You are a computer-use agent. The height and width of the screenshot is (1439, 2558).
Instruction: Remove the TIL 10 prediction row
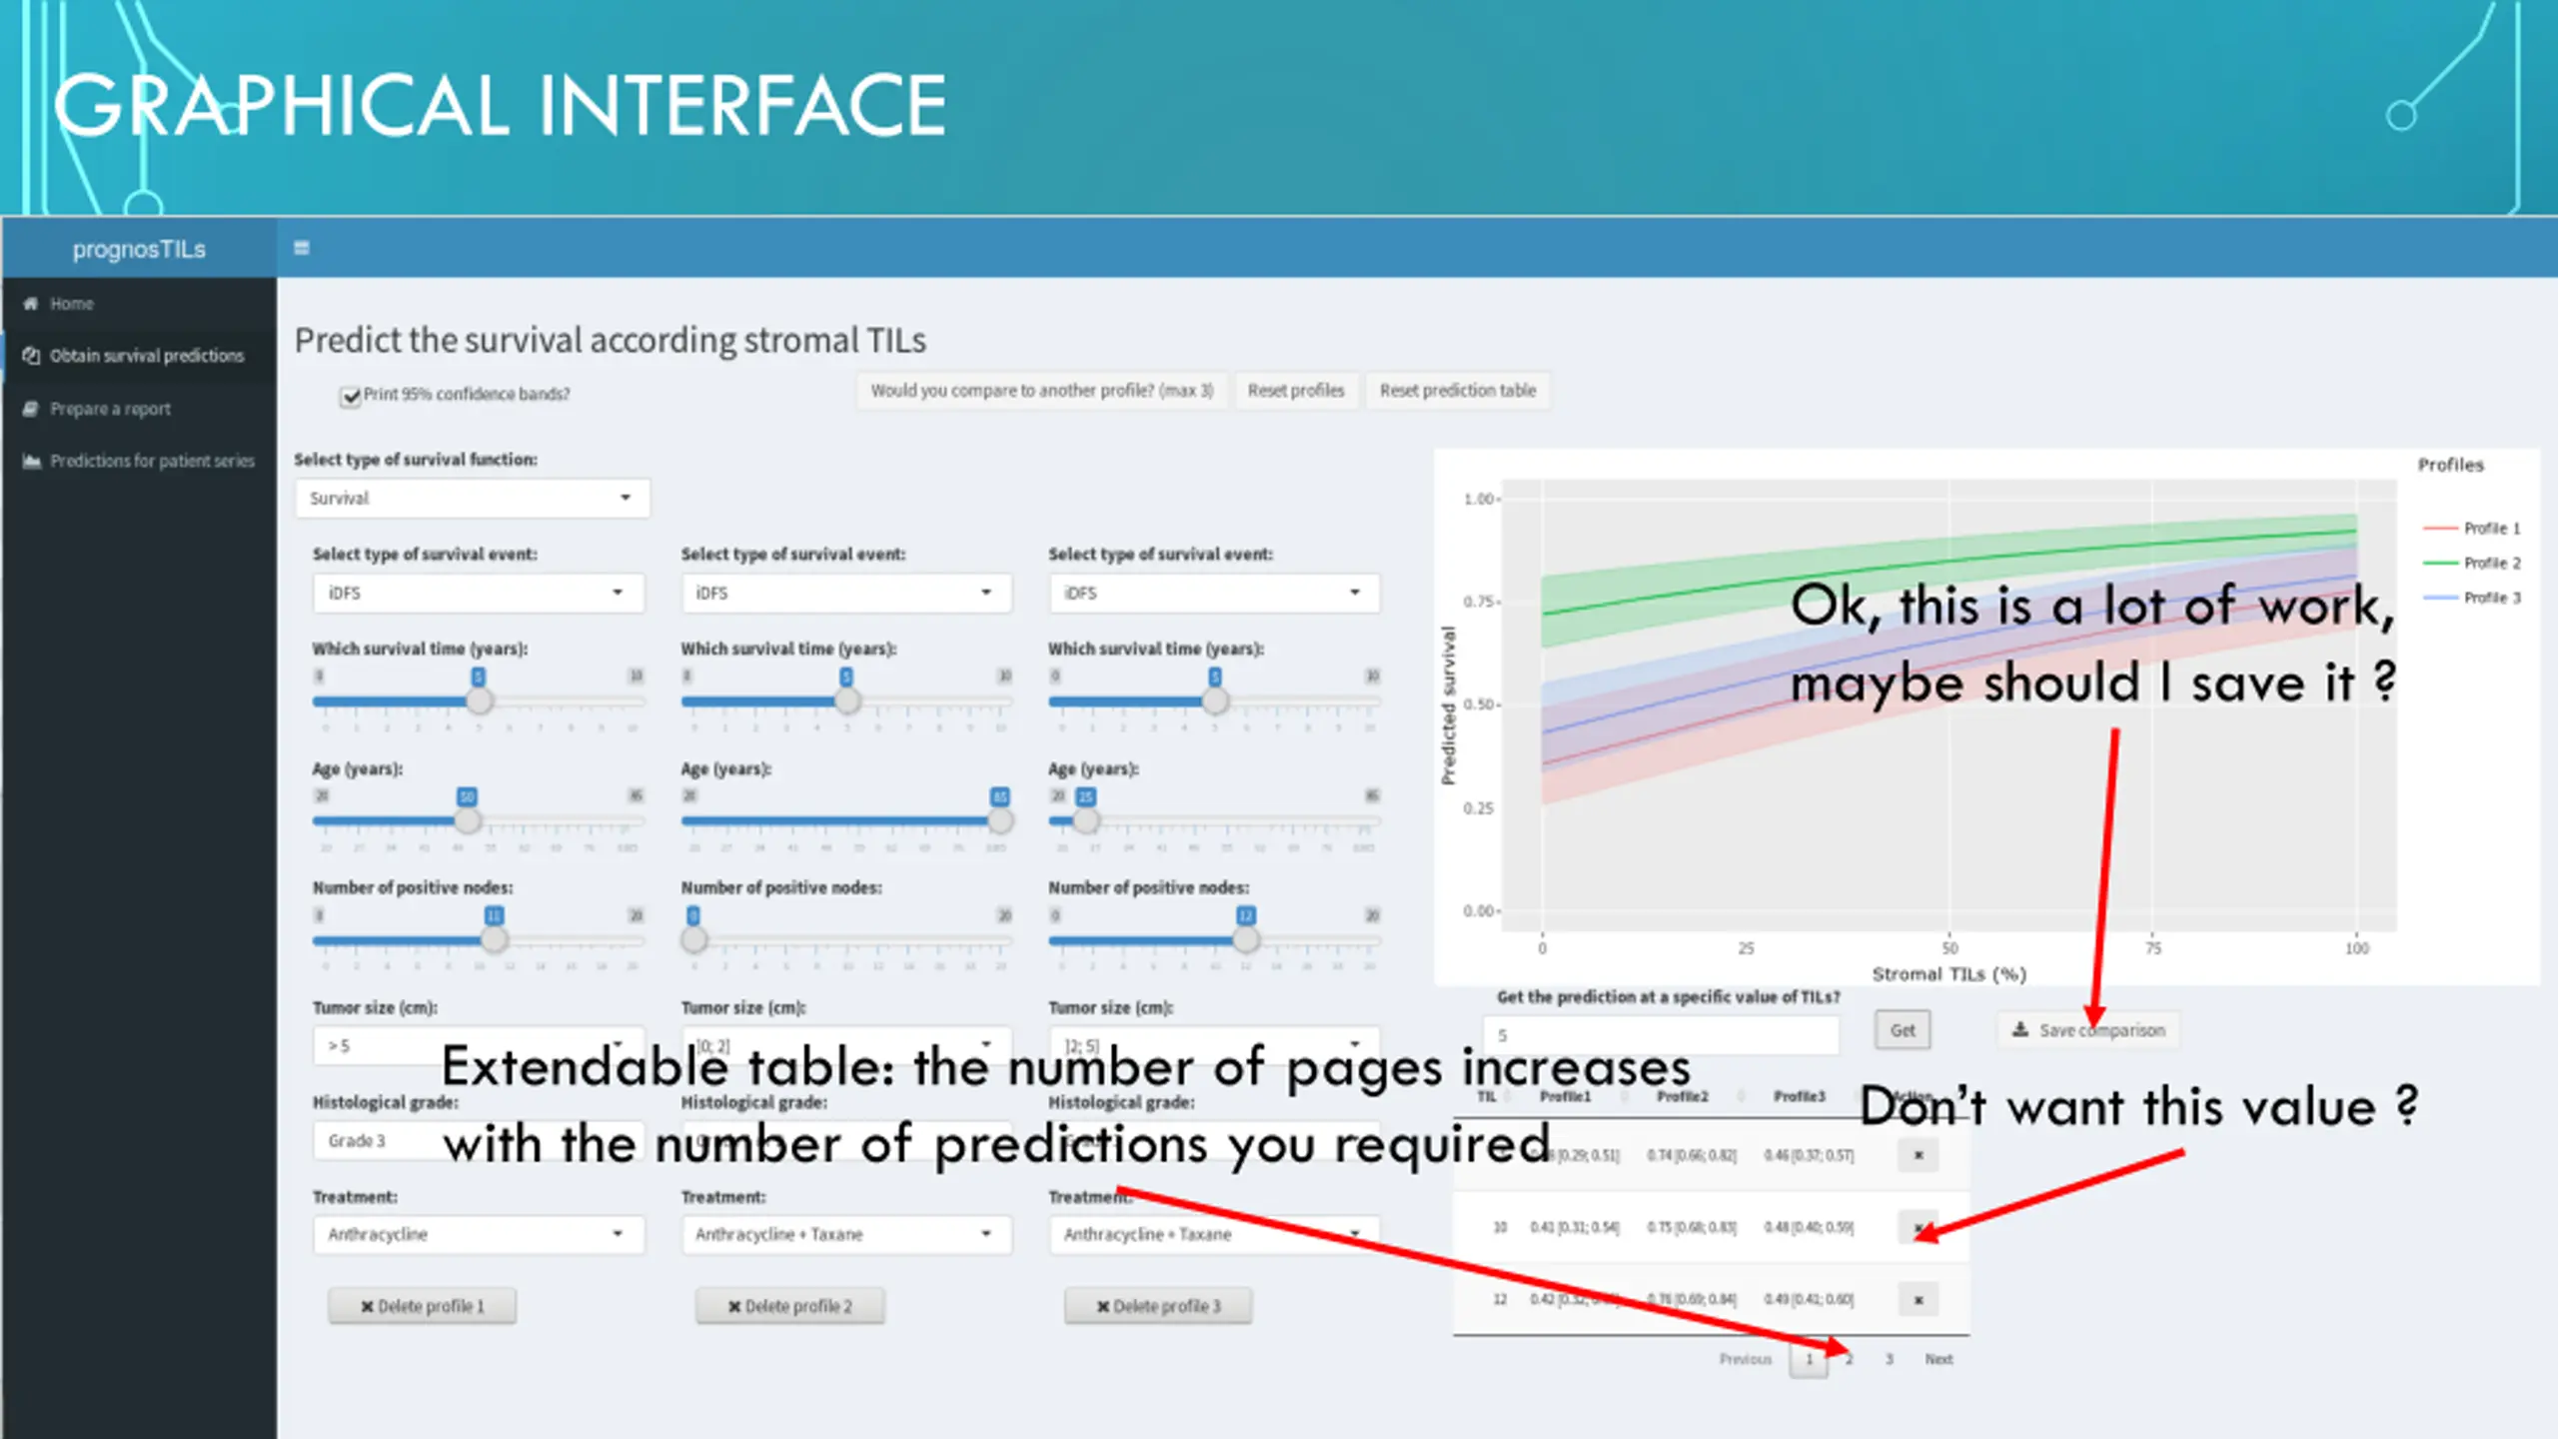[1918, 1227]
